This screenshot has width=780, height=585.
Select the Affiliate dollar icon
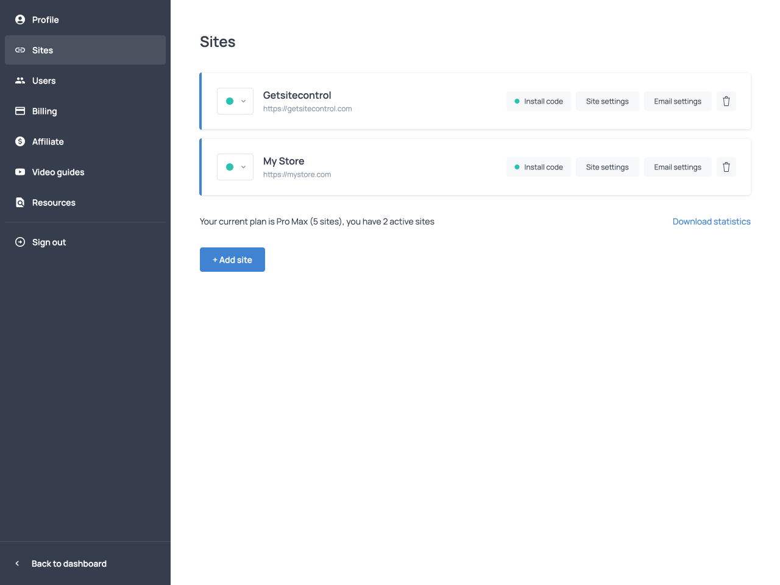click(20, 141)
